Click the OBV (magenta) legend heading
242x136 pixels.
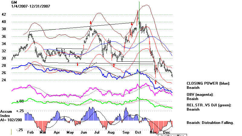click(200, 95)
